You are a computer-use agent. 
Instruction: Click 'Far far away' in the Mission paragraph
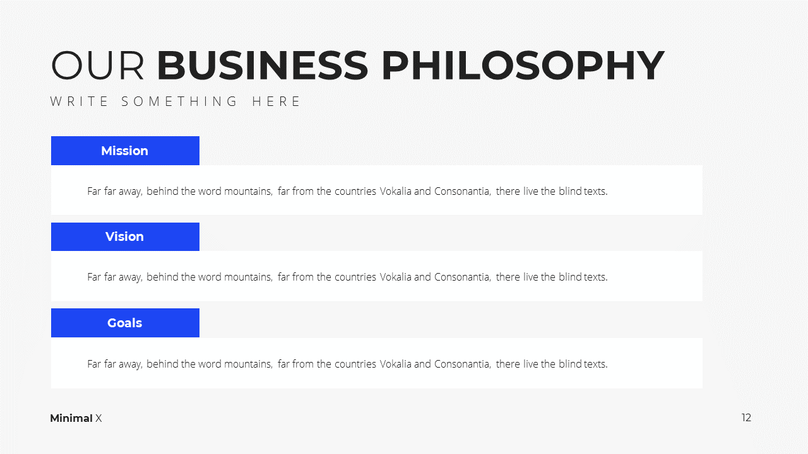point(115,191)
